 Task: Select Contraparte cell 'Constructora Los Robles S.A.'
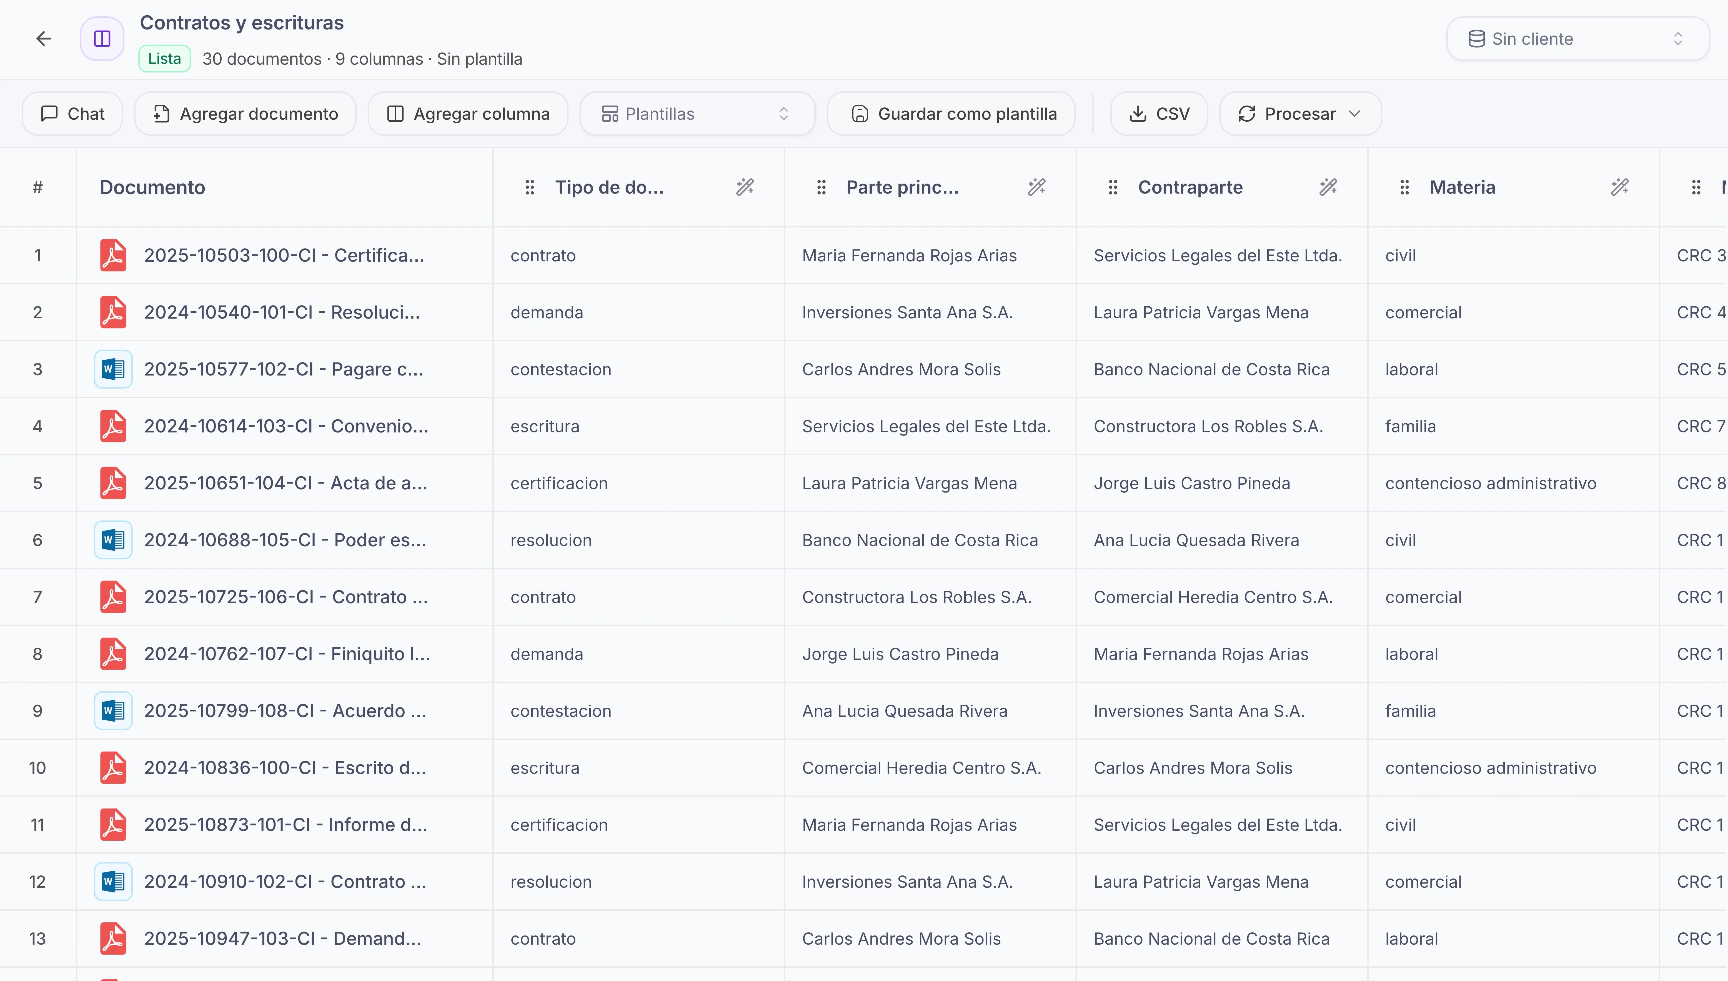tap(1222, 427)
